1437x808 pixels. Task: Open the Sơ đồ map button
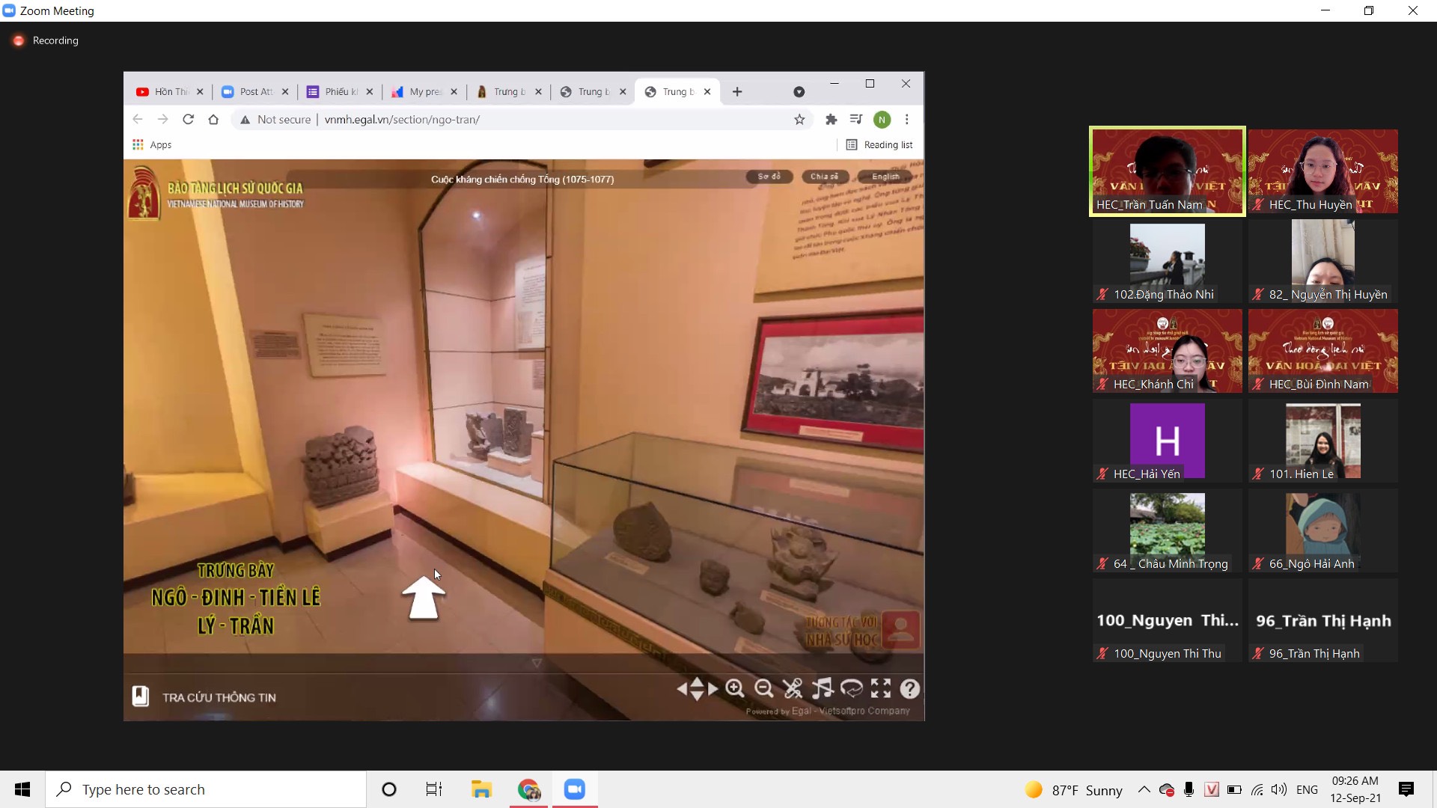(x=769, y=177)
